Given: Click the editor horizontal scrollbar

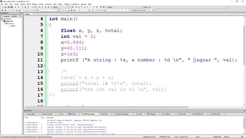Looking at the screenshot, I should pyautogui.click(x=107, y=107).
